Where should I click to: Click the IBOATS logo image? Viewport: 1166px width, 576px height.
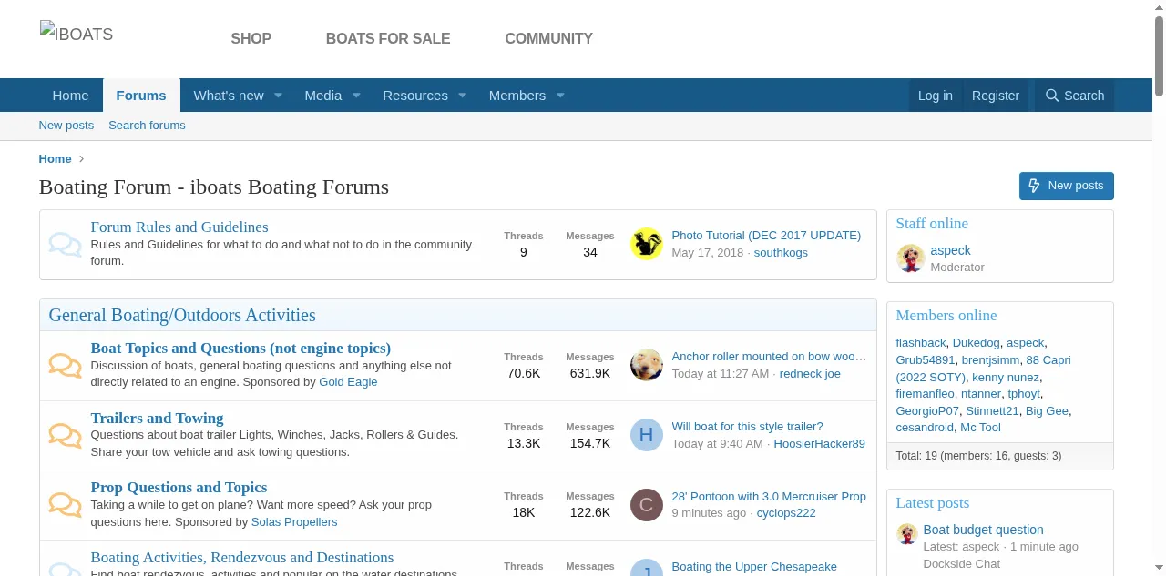coord(77,34)
